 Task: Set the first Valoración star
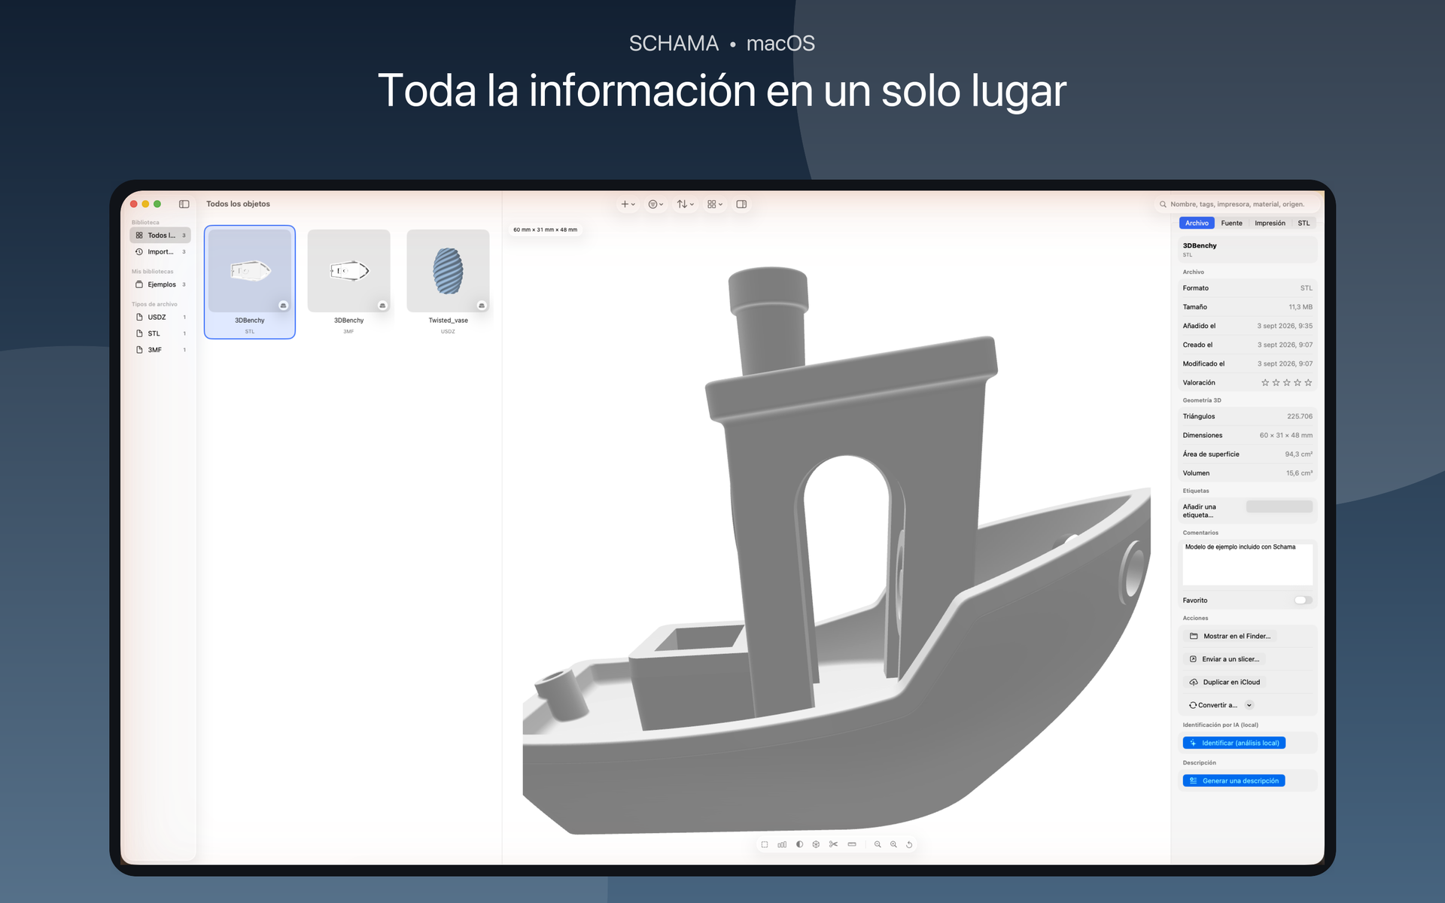(x=1265, y=383)
